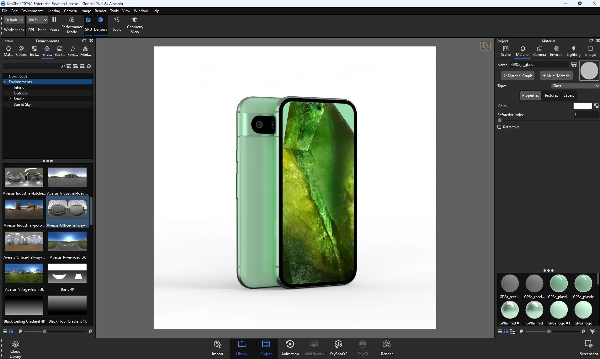The height and width of the screenshot is (359, 600).
Task: Toggle Performance Mode
Action: (72, 25)
